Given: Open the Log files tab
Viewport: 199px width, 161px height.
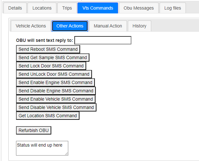Looking at the screenshot, I should click(172, 8).
